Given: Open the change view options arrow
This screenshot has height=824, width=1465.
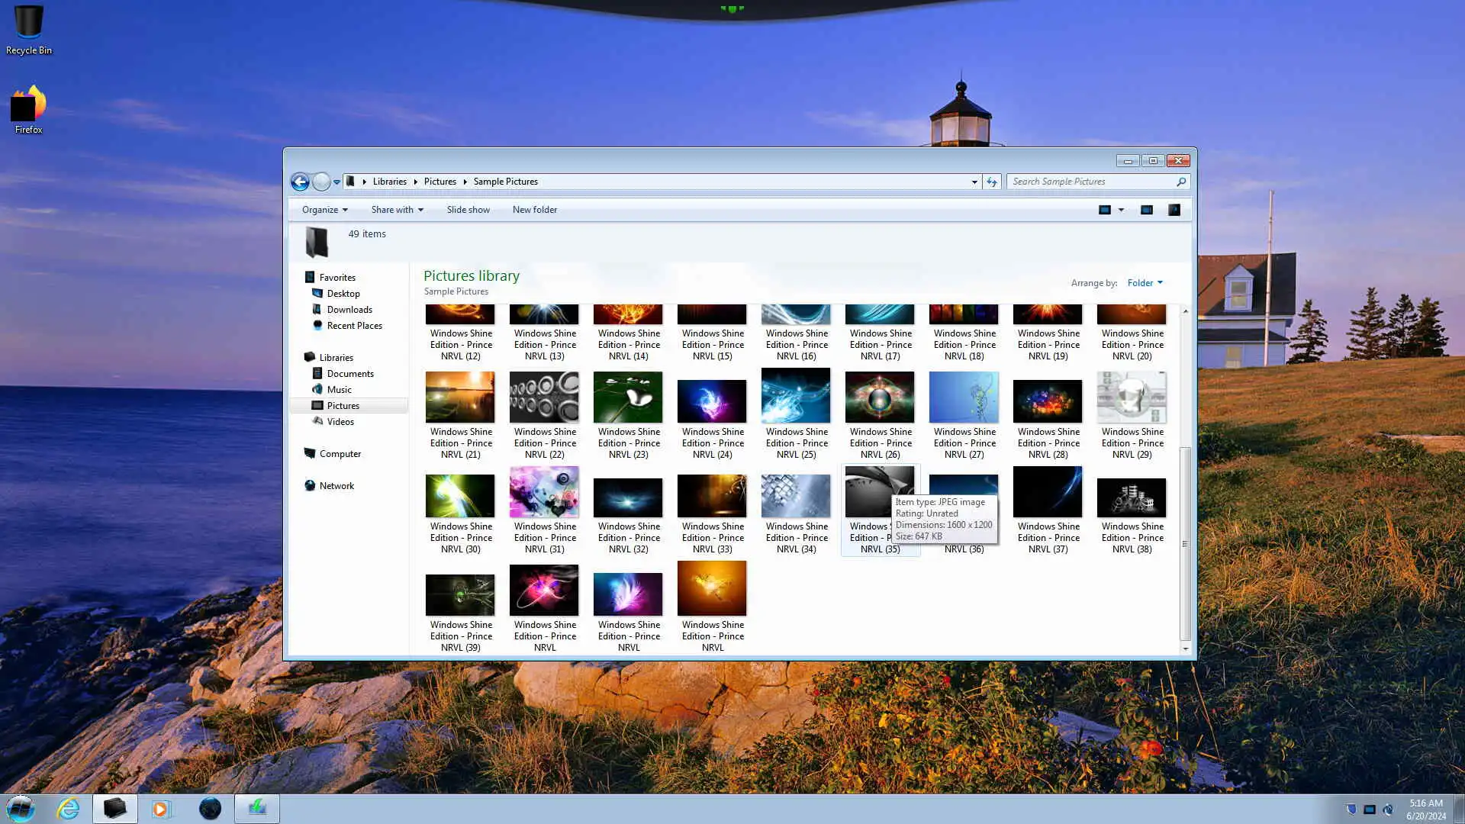Looking at the screenshot, I should (1121, 210).
